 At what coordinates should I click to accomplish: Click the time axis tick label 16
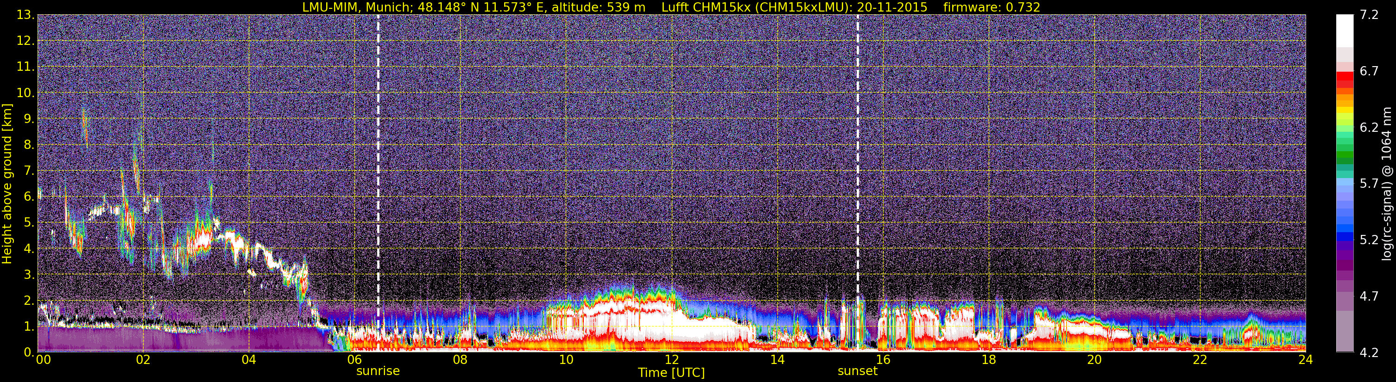(x=883, y=360)
